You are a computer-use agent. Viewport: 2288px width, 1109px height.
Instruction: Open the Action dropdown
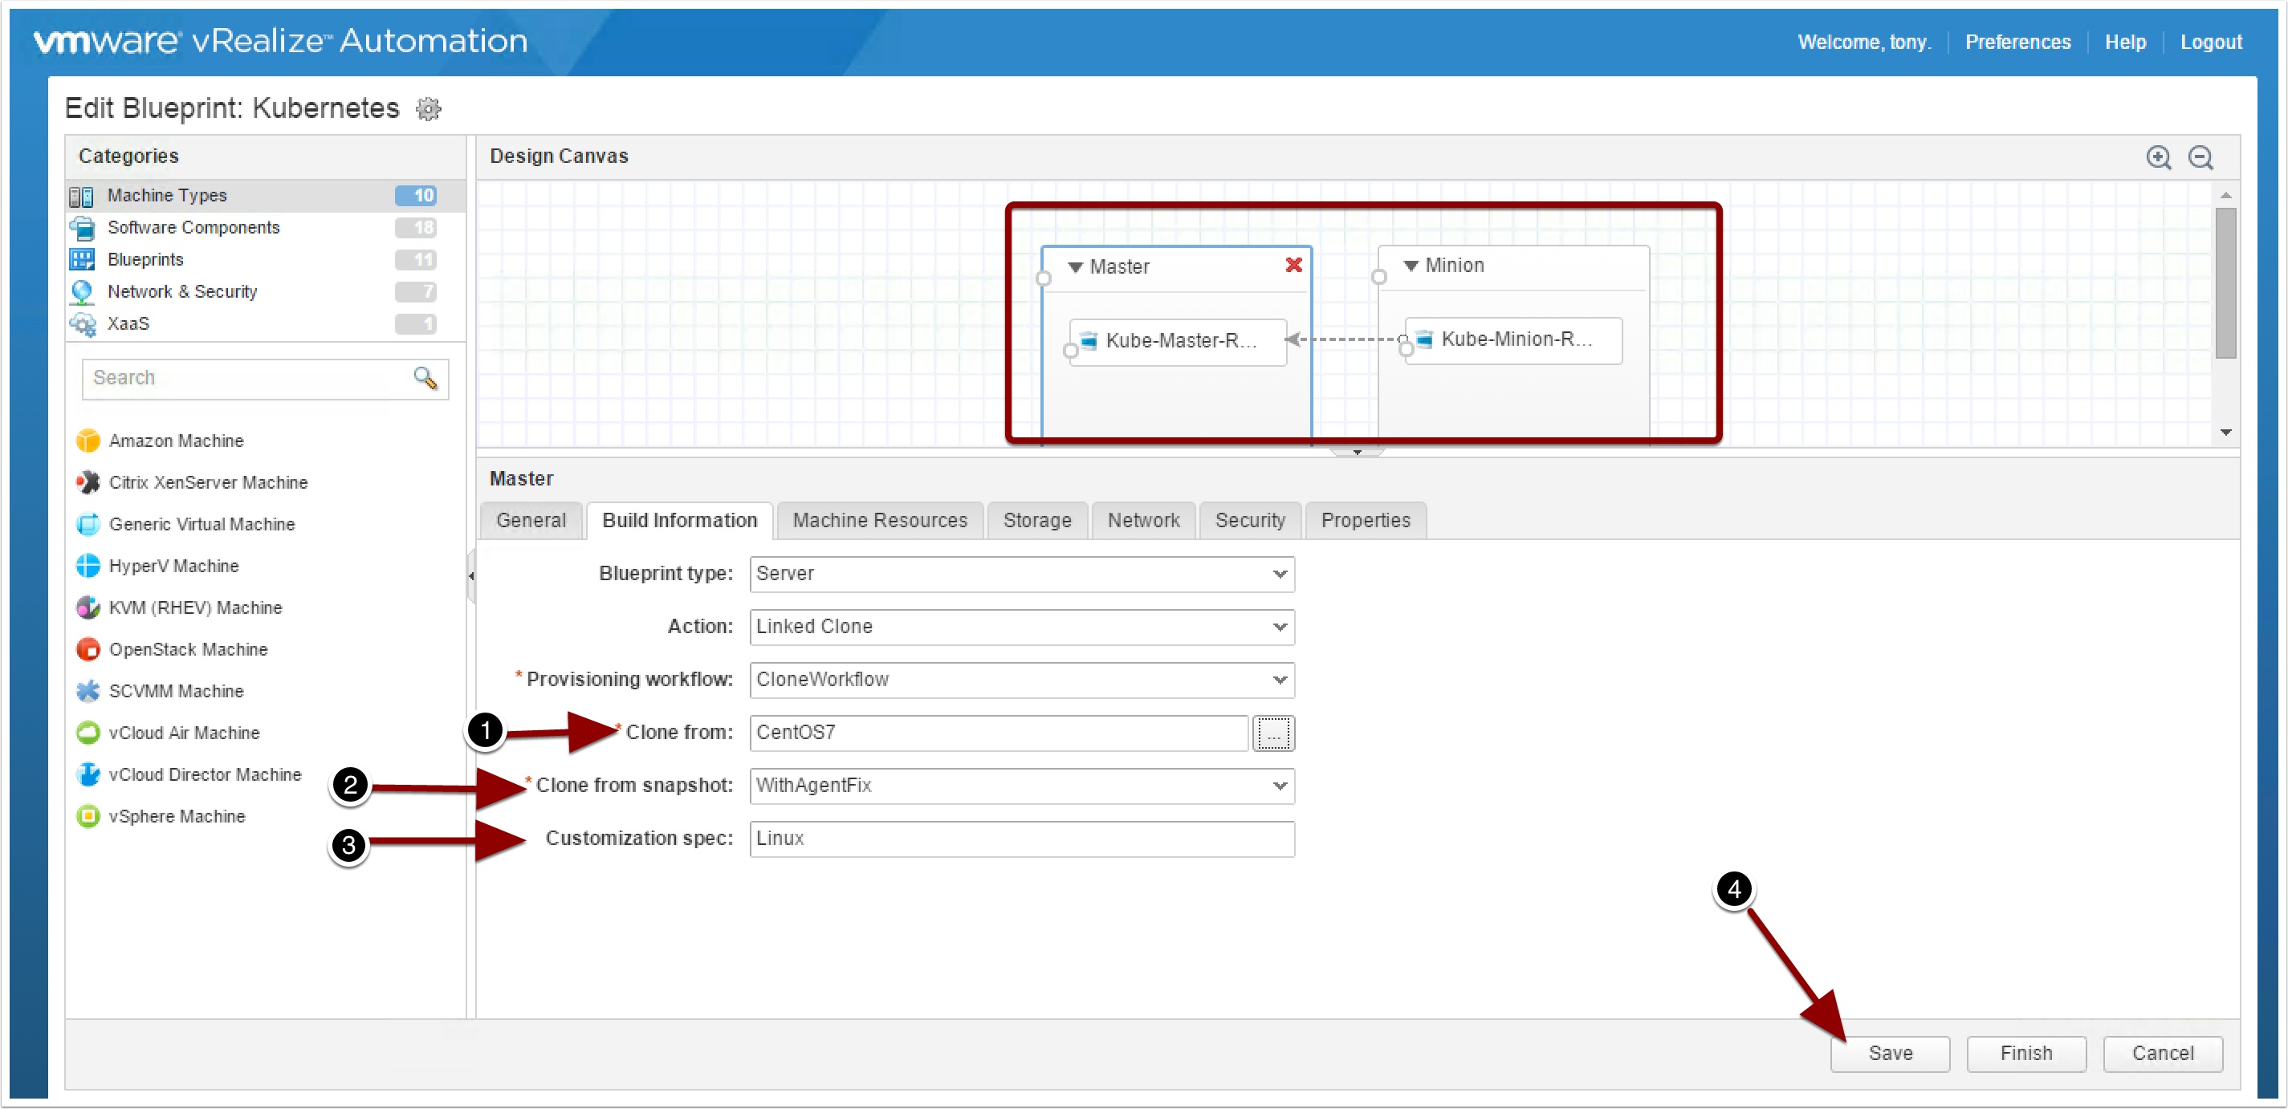(x=1279, y=627)
